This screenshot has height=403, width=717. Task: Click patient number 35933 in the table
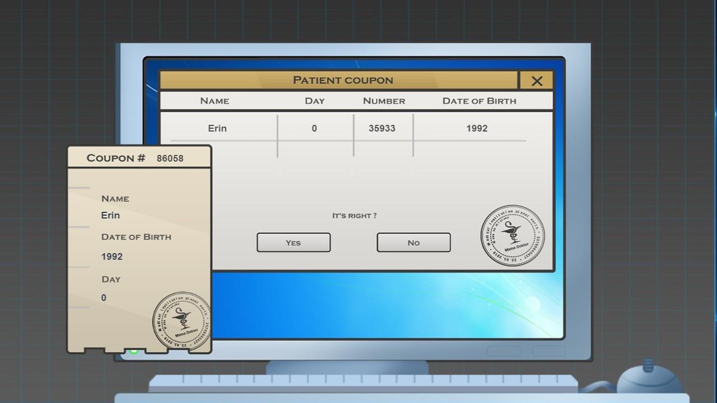coord(382,128)
